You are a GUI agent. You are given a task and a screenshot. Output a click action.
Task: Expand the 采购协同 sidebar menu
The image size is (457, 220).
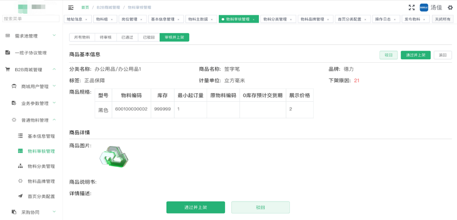coord(54,212)
